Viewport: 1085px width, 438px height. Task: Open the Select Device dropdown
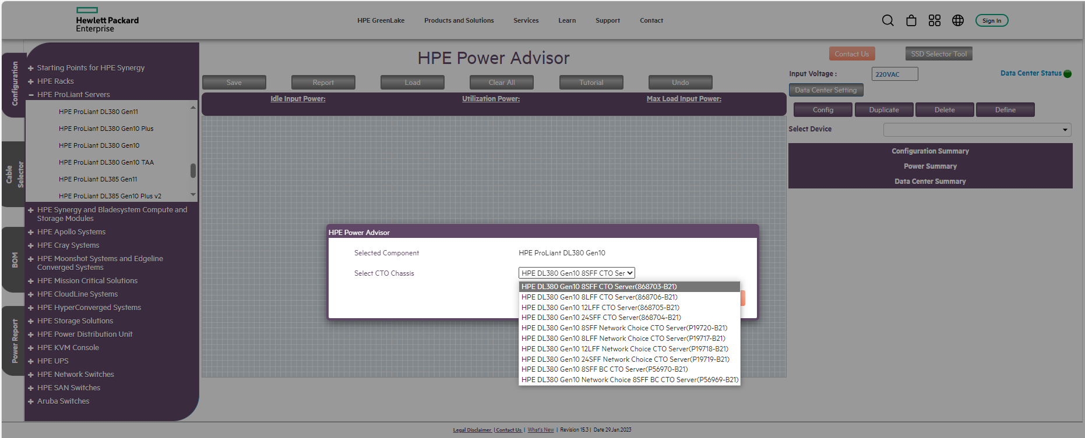click(x=977, y=130)
